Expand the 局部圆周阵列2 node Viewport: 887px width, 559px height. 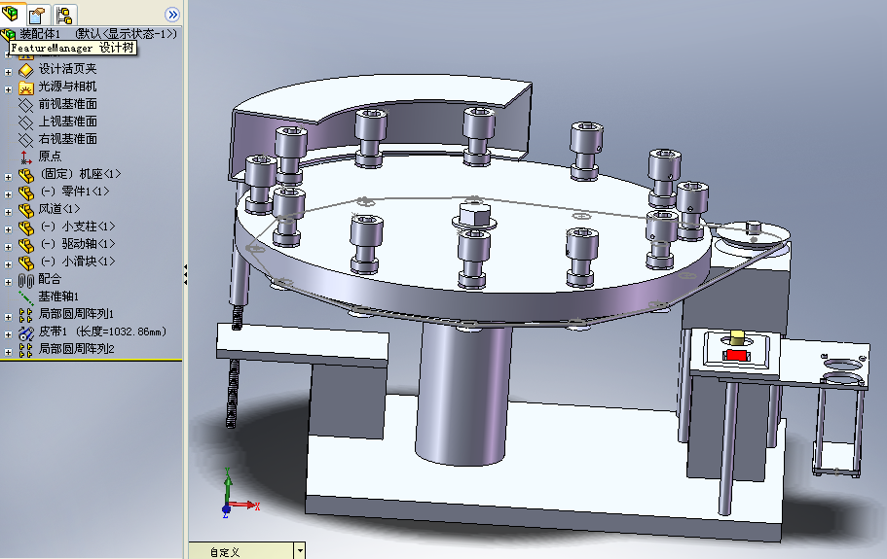point(8,352)
